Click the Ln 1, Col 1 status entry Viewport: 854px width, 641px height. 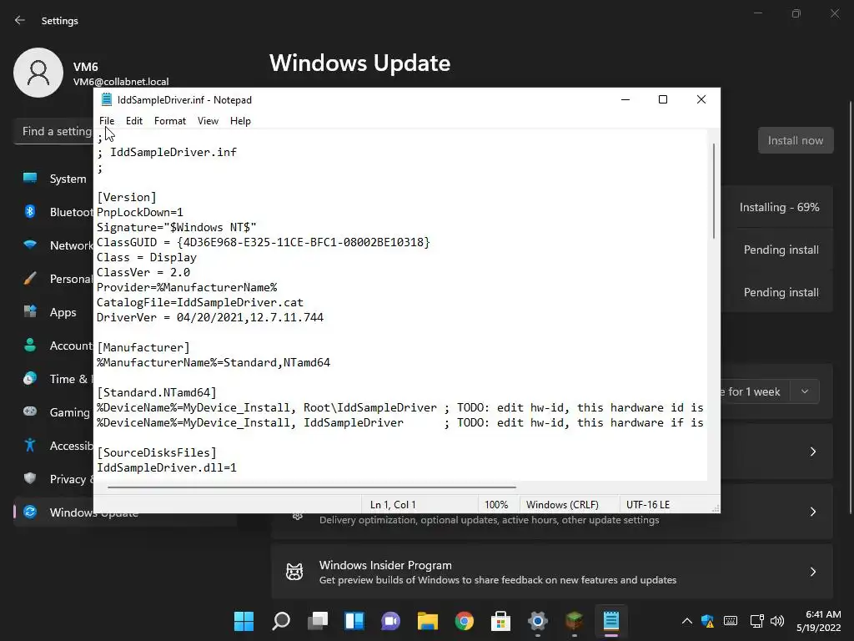(393, 505)
